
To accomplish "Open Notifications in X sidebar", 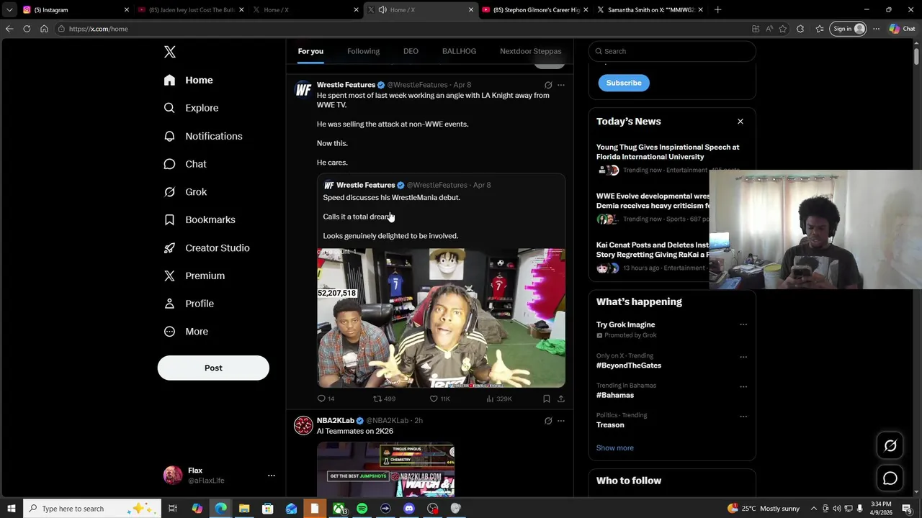I will click(203, 136).
